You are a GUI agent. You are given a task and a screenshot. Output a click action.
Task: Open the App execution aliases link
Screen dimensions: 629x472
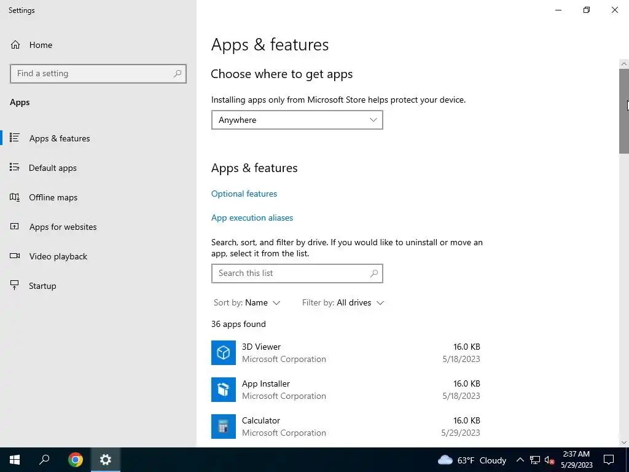(252, 218)
